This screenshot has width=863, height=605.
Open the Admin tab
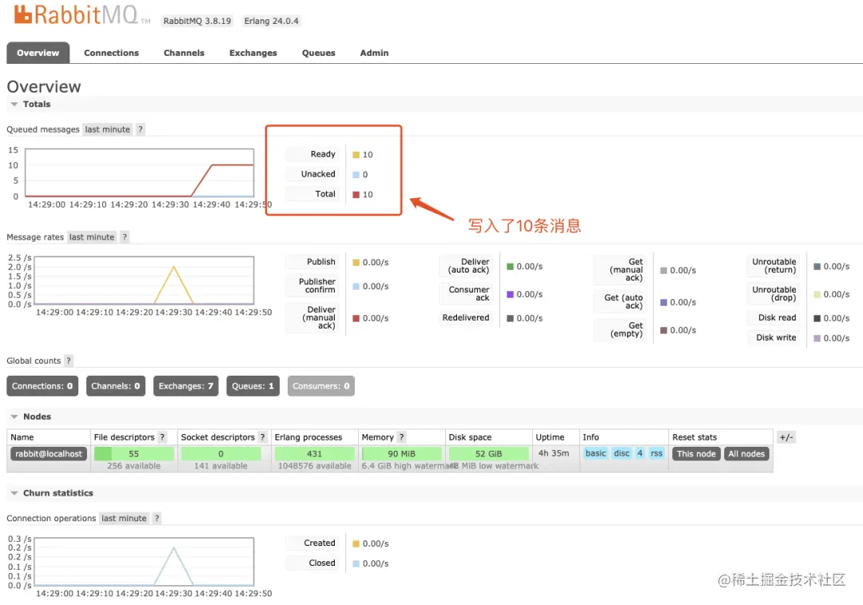[374, 53]
